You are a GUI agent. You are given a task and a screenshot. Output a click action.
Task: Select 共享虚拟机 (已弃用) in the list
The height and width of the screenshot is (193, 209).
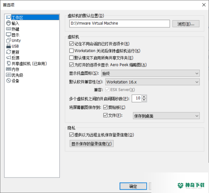[x=27, y=64]
